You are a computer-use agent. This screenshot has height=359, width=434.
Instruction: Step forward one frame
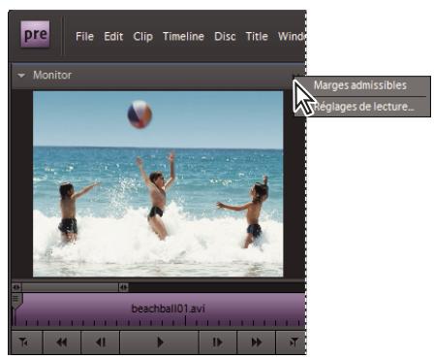[218, 343]
